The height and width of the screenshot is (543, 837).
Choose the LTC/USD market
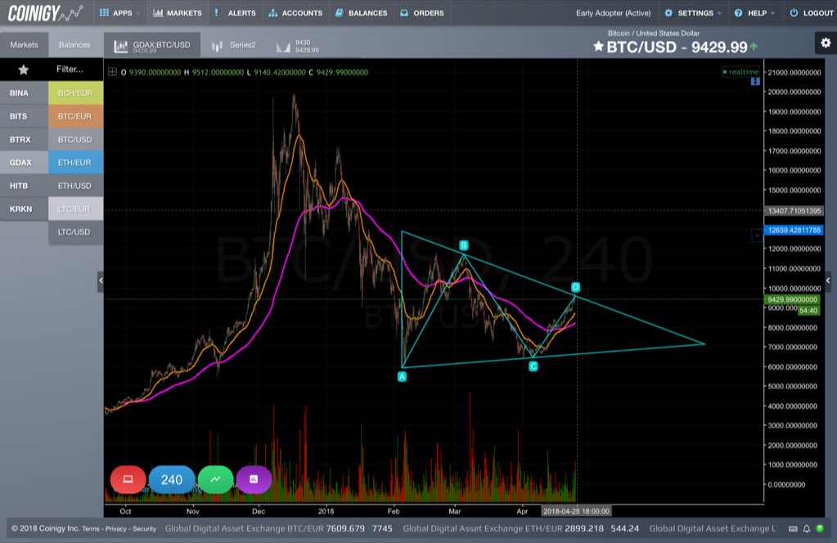75,232
